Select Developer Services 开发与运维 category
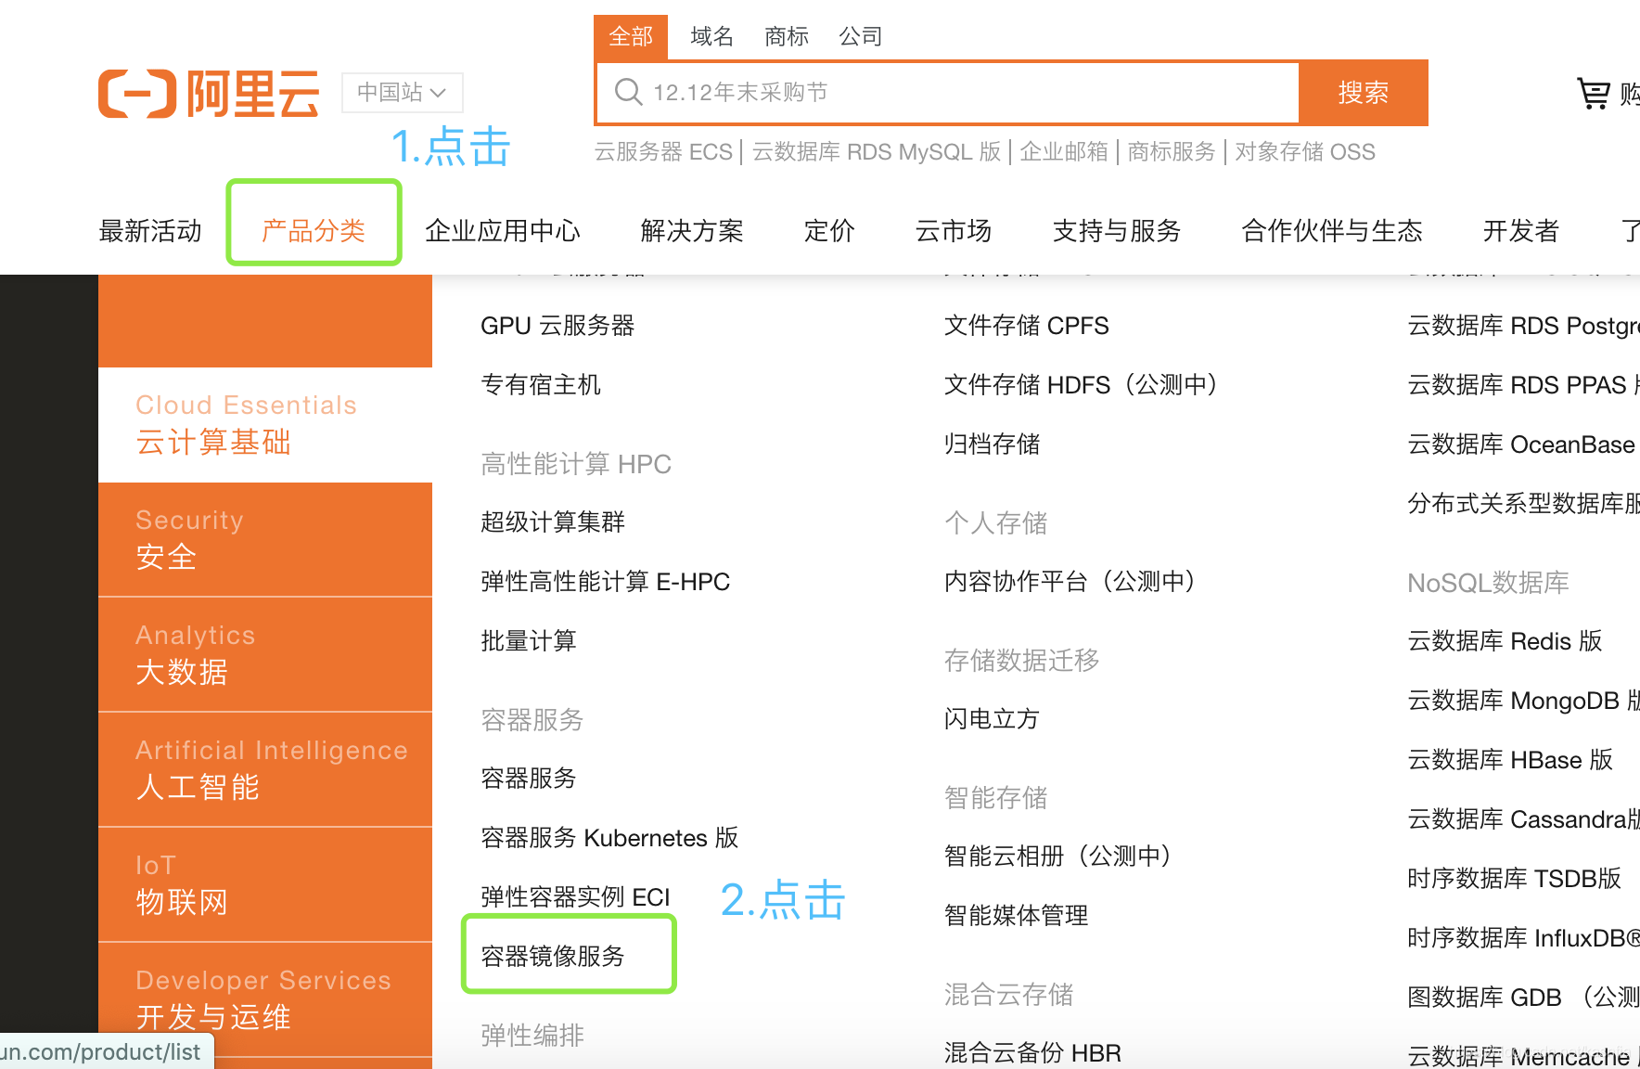This screenshot has height=1069, width=1640. coord(265,1000)
